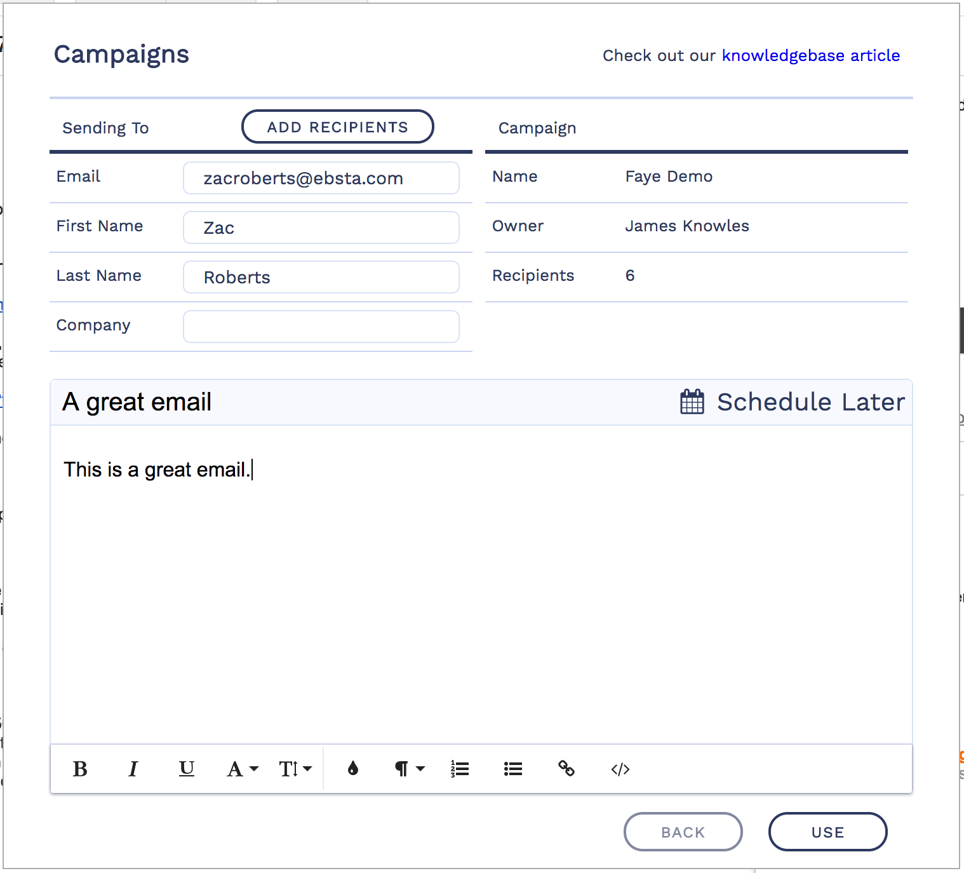This screenshot has width=964, height=873.
Task: Apply italic formatting to text
Action: pyautogui.click(x=133, y=769)
